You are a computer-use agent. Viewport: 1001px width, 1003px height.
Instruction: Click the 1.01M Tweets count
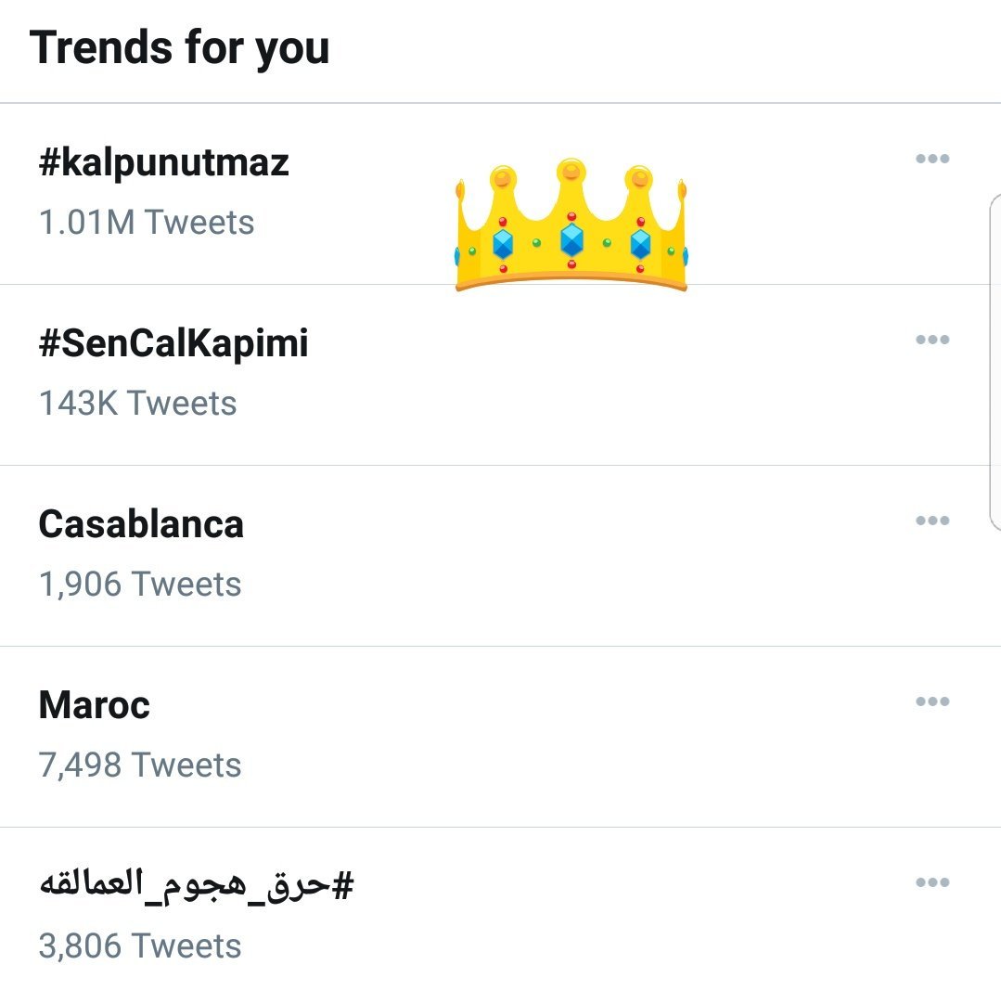(147, 223)
